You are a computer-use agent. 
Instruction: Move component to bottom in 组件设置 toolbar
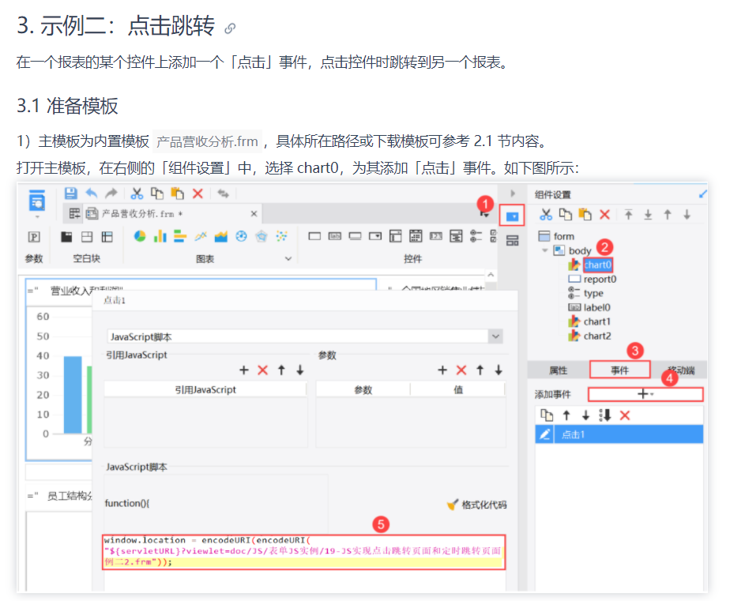[648, 215]
